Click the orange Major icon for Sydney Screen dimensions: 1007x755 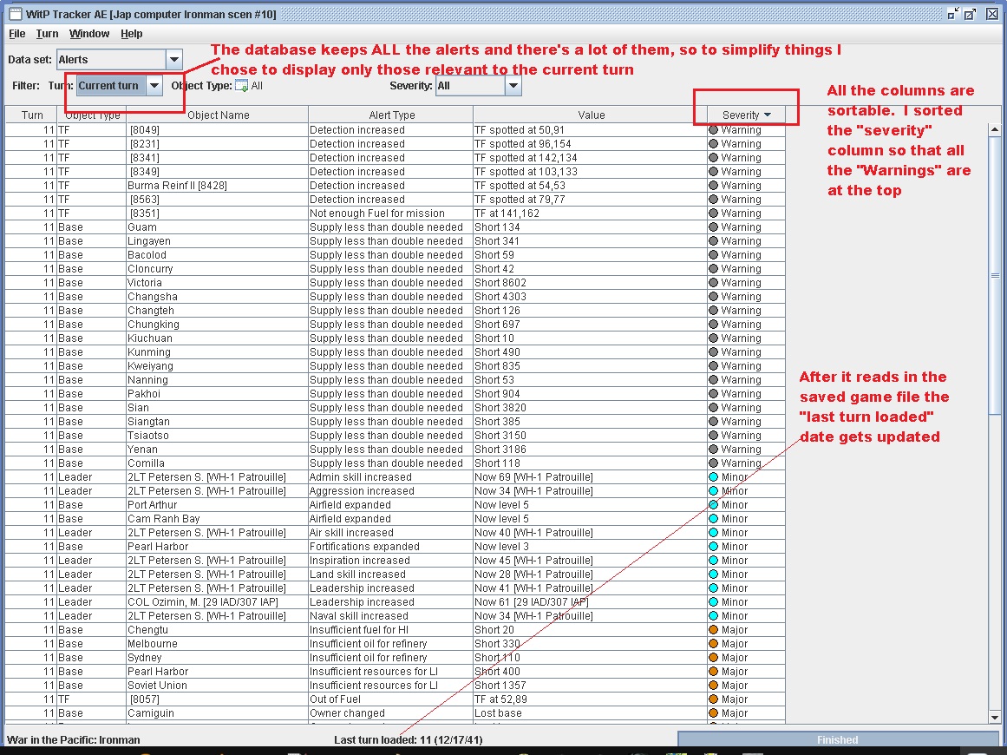(713, 657)
